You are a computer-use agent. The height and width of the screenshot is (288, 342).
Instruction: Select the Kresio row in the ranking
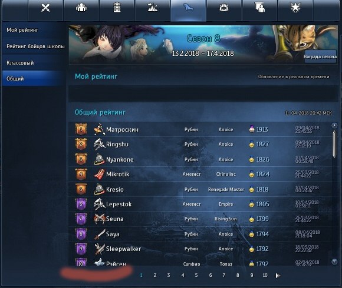click(x=200, y=189)
